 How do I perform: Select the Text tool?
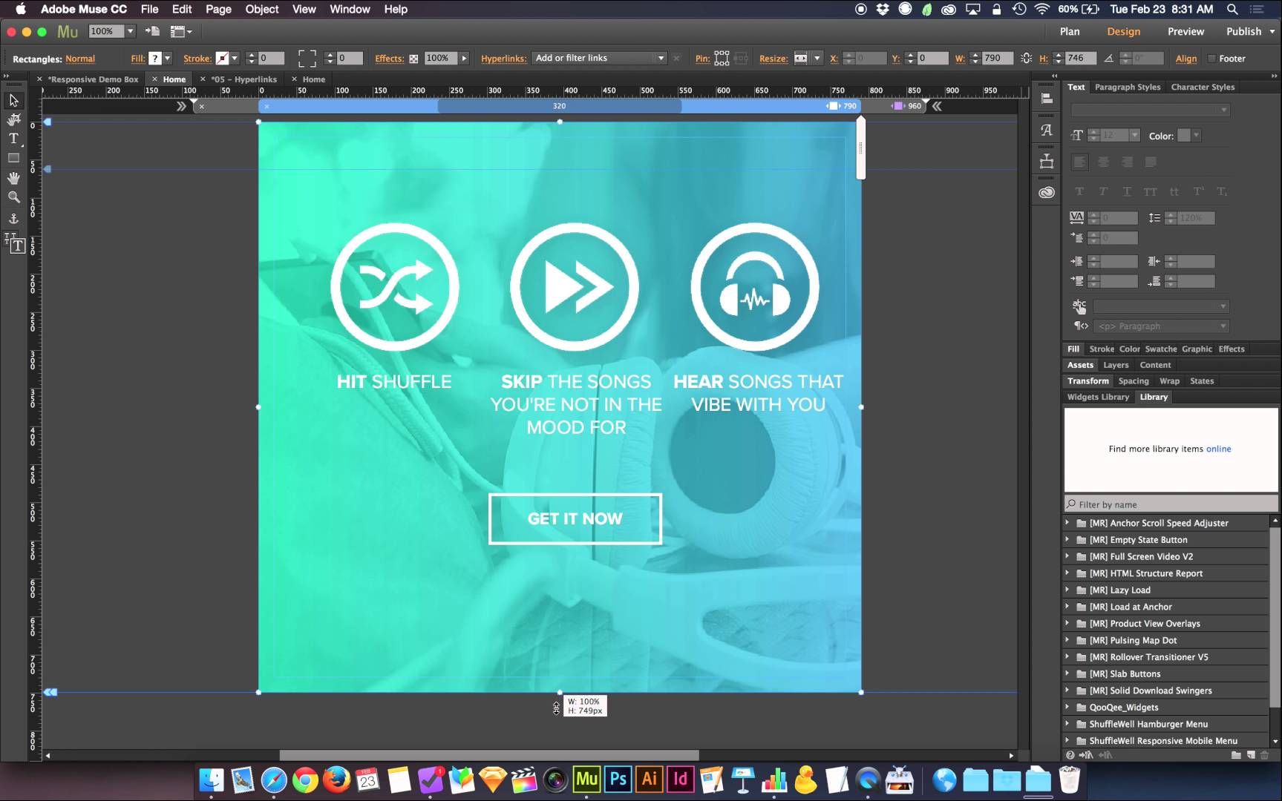pos(13,139)
